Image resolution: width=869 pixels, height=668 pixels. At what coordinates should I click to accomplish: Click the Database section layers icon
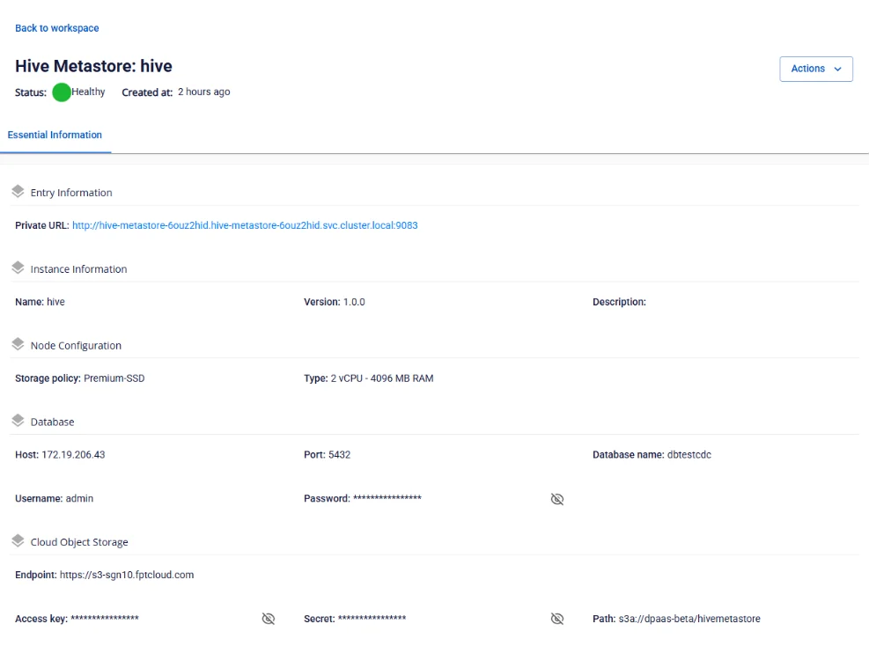tap(18, 421)
